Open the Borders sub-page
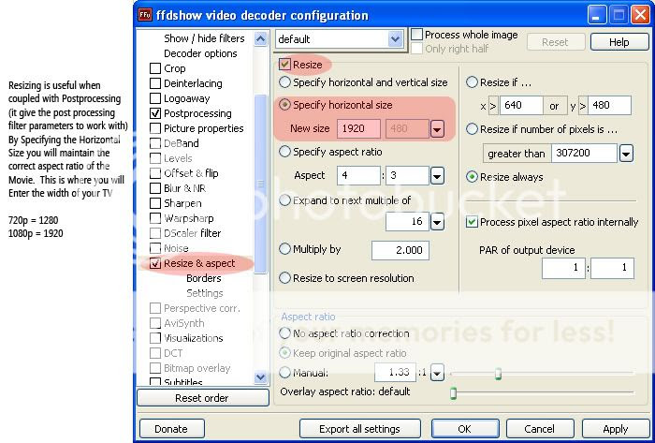 (203, 278)
